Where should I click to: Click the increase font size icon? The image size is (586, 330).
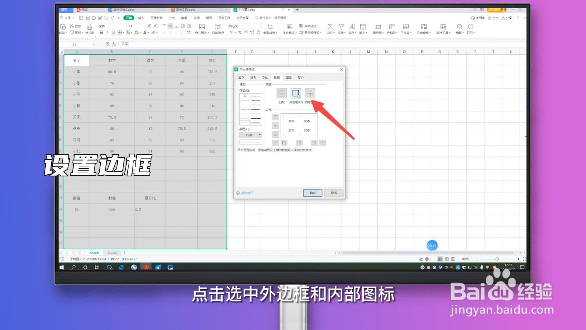149,26
